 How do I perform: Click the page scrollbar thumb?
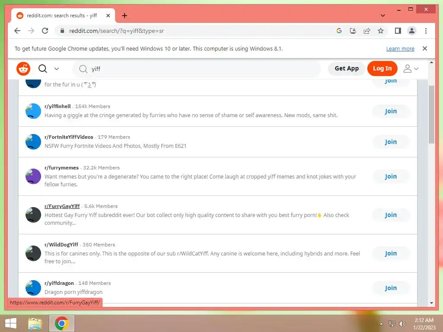pos(431,115)
